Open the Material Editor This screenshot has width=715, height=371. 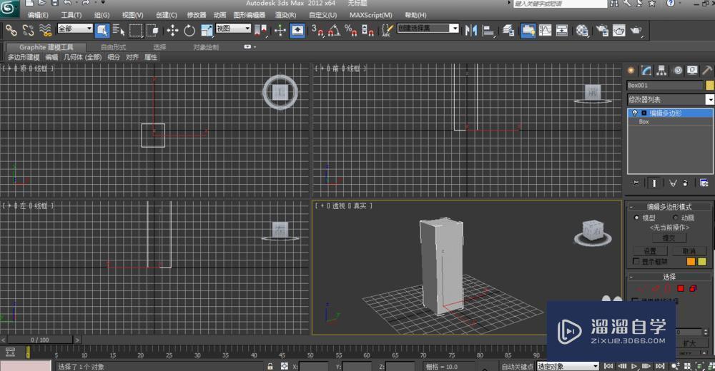583,30
